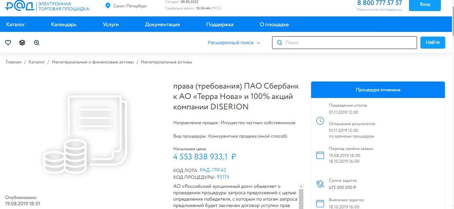
Task: Click 18.10.2019 16:00 application period end date
Action: (344, 161)
